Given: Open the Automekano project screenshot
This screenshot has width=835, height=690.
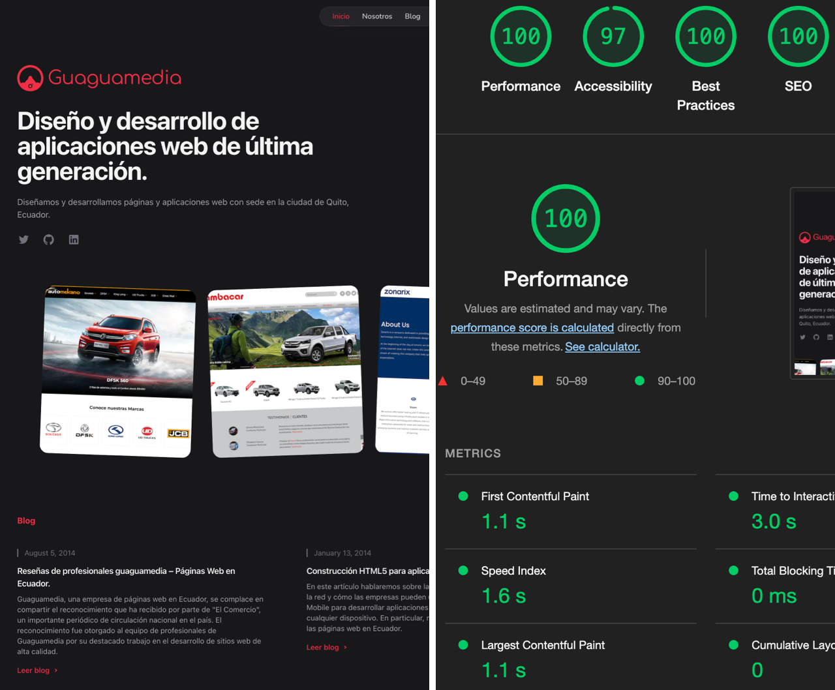Looking at the screenshot, I should (x=117, y=370).
